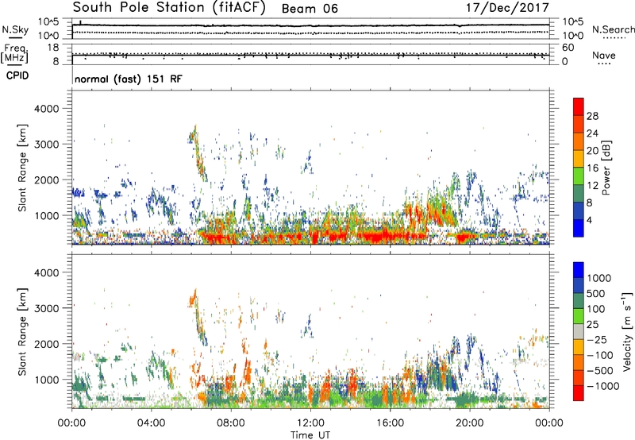Click the '18' tick on frequency axis
The height and width of the screenshot is (440, 635).
[53, 48]
